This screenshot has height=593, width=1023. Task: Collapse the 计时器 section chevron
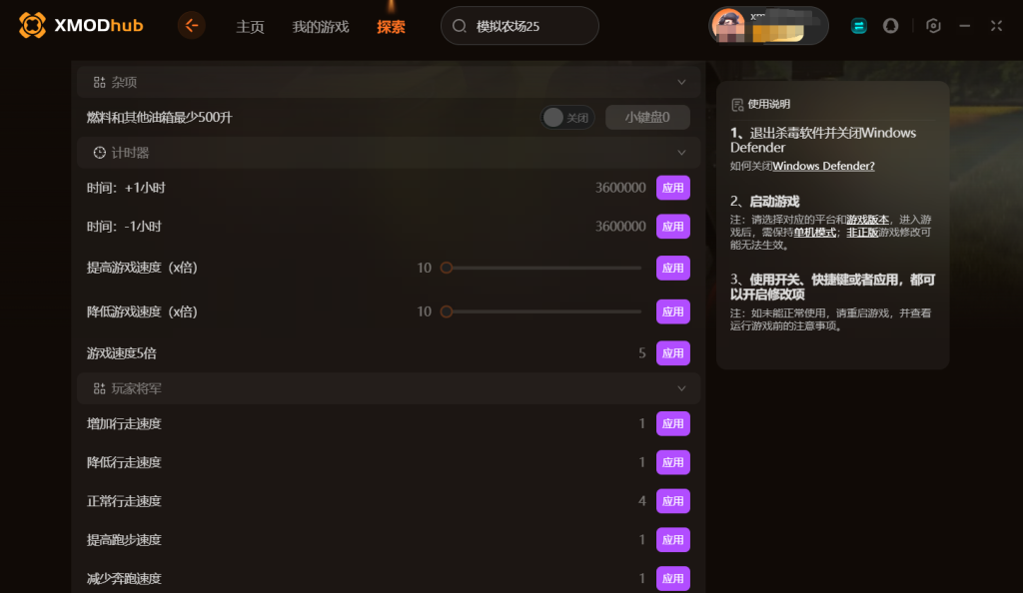pyautogui.click(x=681, y=153)
